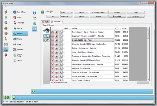Screen dimensions: 157x106
Task: Click the Visits button in top row
Action: 135,12
